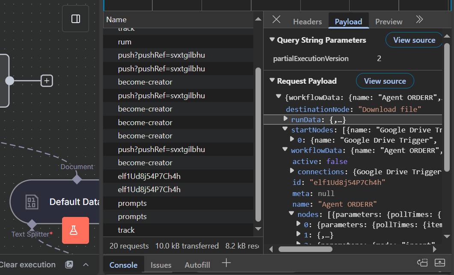Click the orange flask test button
The width and height of the screenshot is (454, 275).
75,230
